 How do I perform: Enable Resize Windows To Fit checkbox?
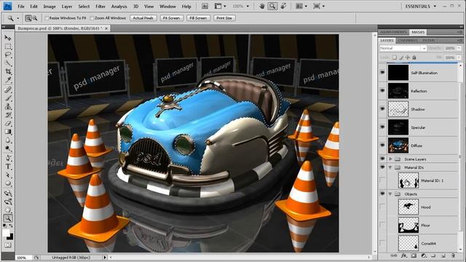click(x=47, y=18)
